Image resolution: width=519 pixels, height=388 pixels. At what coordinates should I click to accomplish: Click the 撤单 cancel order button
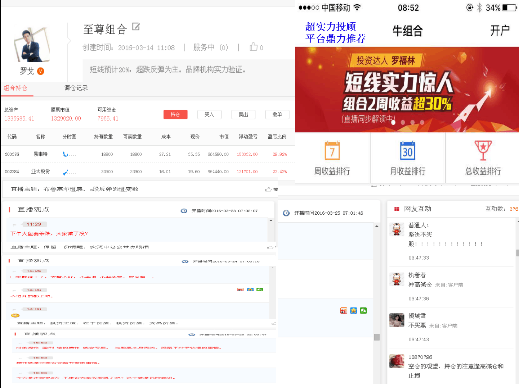click(x=277, y=114)
